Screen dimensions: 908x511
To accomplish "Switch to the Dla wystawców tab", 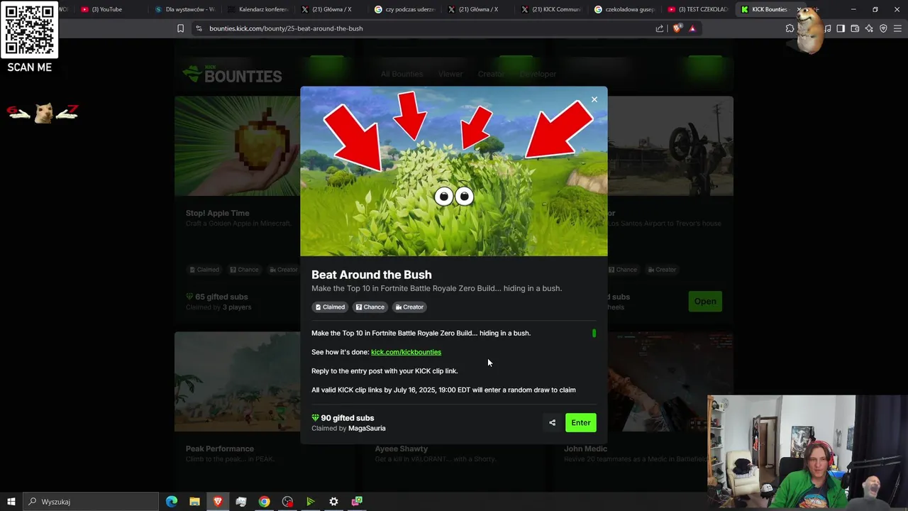I will 184,9.
